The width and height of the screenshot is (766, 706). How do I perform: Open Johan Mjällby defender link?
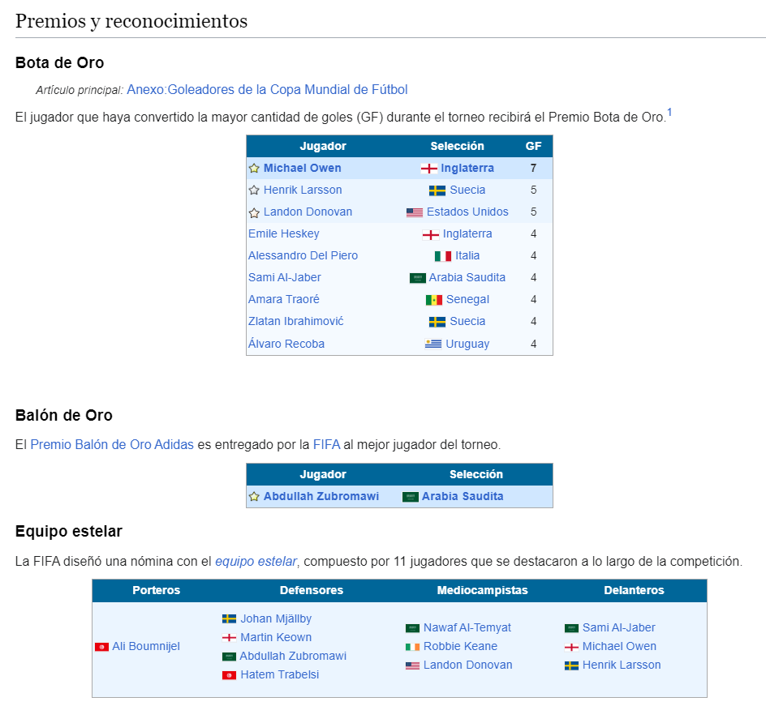click(276, 618)
